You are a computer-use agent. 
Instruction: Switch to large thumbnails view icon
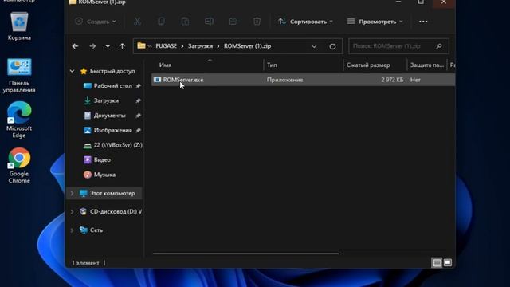point(448,262)
